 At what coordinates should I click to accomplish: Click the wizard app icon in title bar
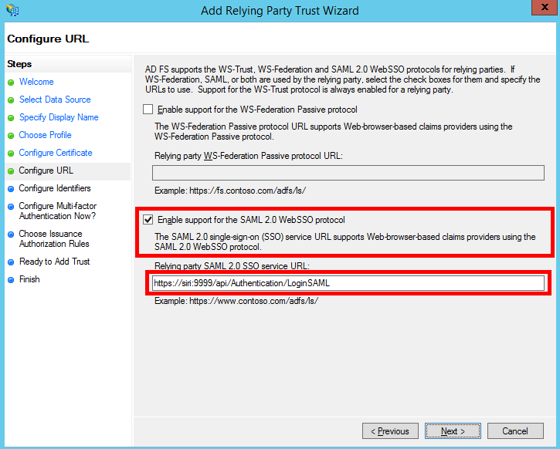[12, 10]
